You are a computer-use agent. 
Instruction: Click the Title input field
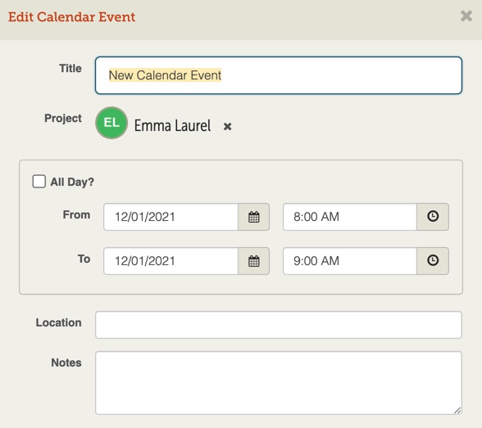click(x=279, y=75)
